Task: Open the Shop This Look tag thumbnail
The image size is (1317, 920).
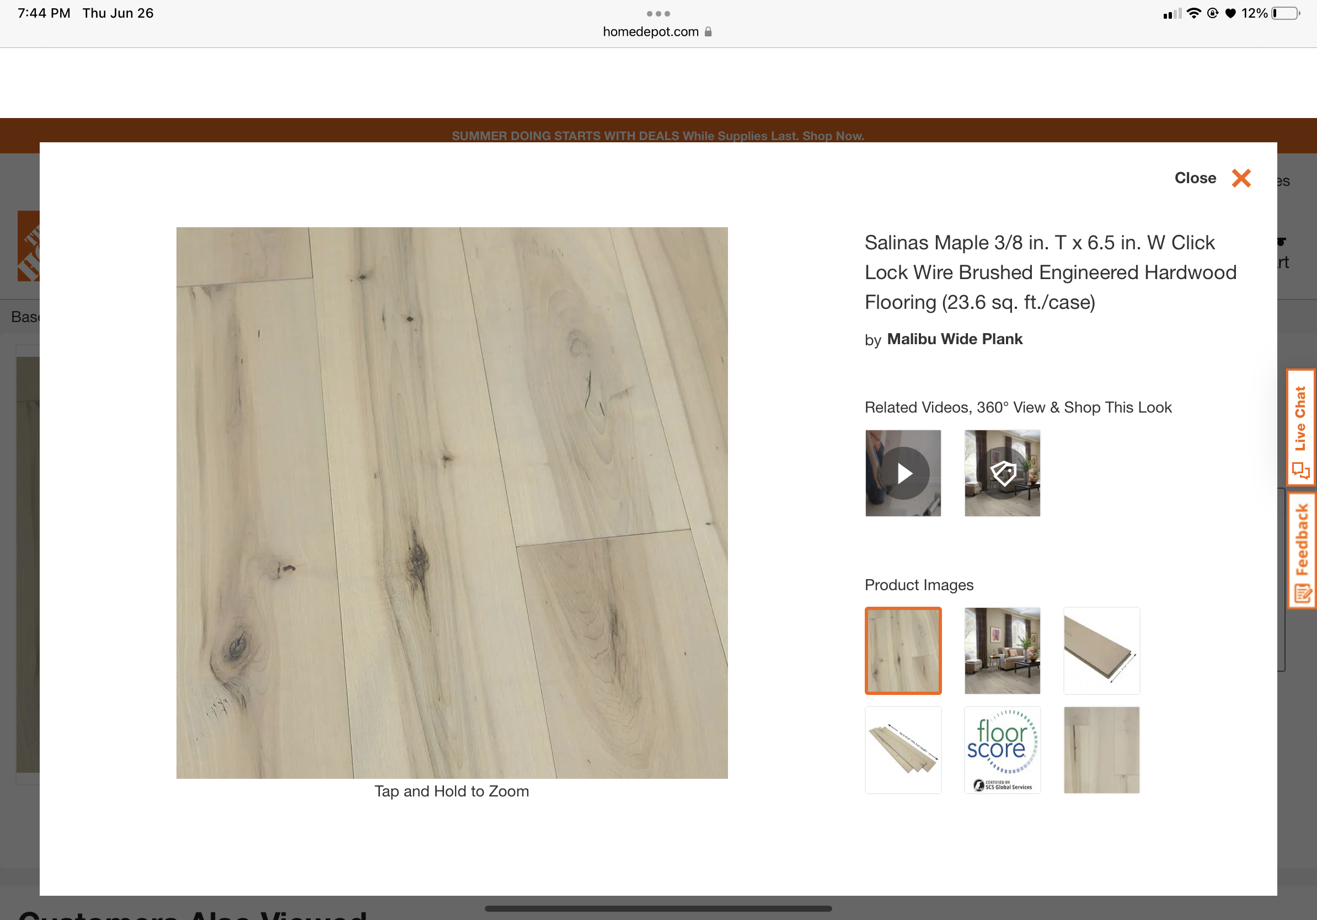Action: click(1002, 473)
